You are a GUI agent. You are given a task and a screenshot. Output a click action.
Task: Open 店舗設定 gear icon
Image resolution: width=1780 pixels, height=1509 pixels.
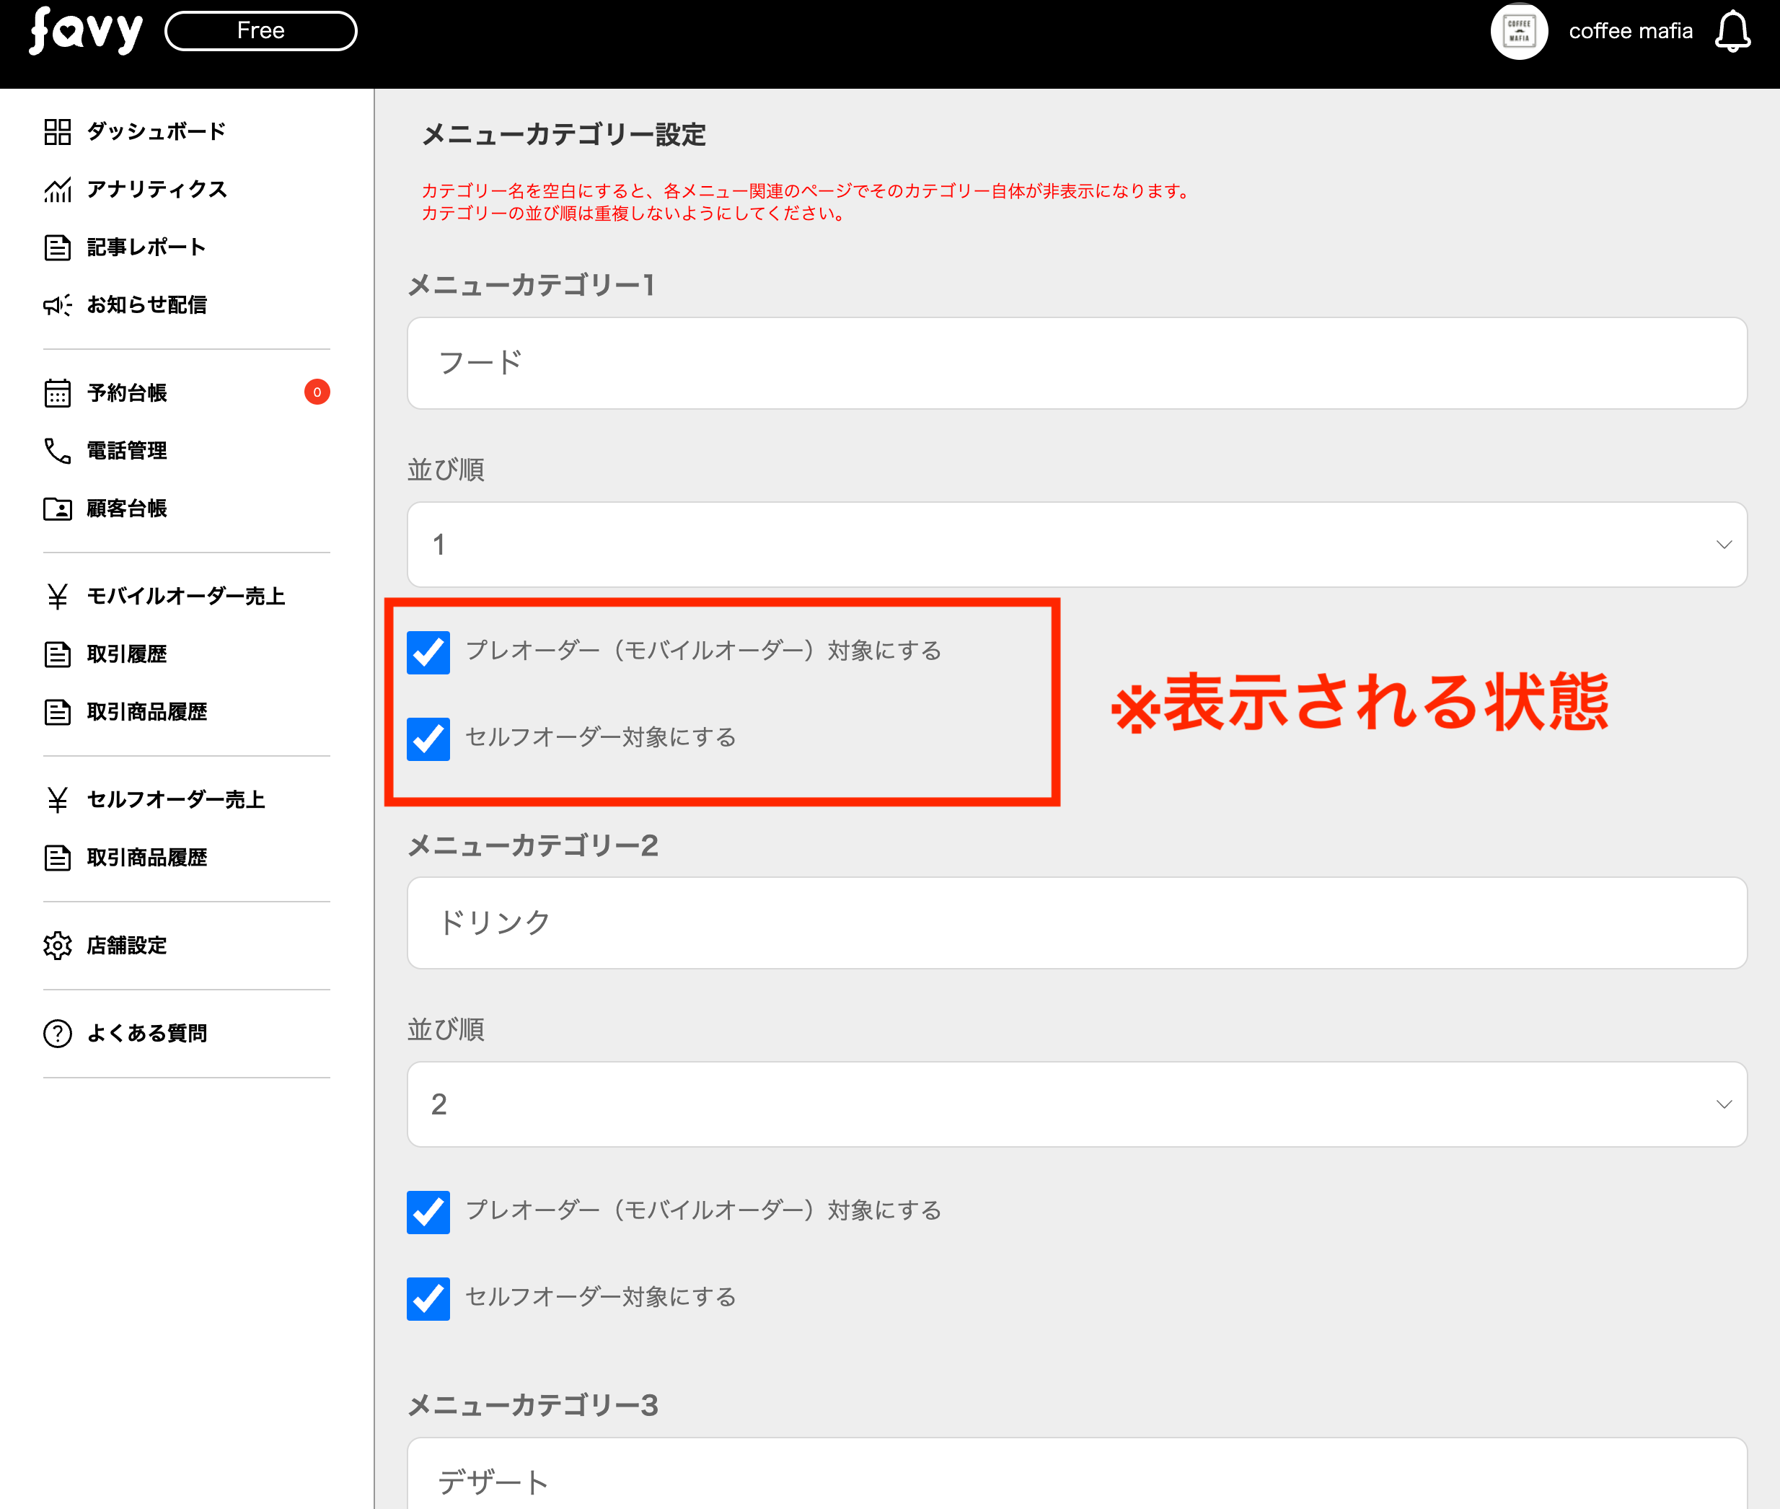pos(57,945)
